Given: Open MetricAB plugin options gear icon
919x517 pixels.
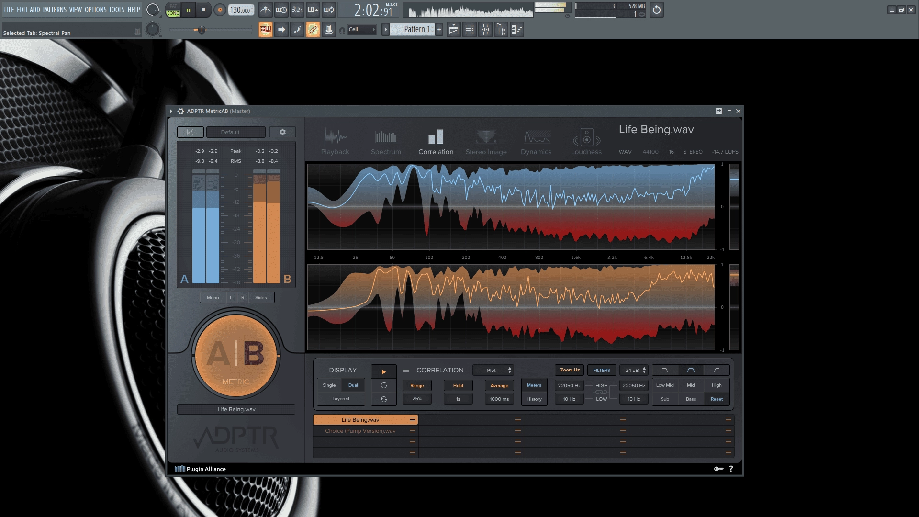Looking at the screenshot, I should coord(180,111).
